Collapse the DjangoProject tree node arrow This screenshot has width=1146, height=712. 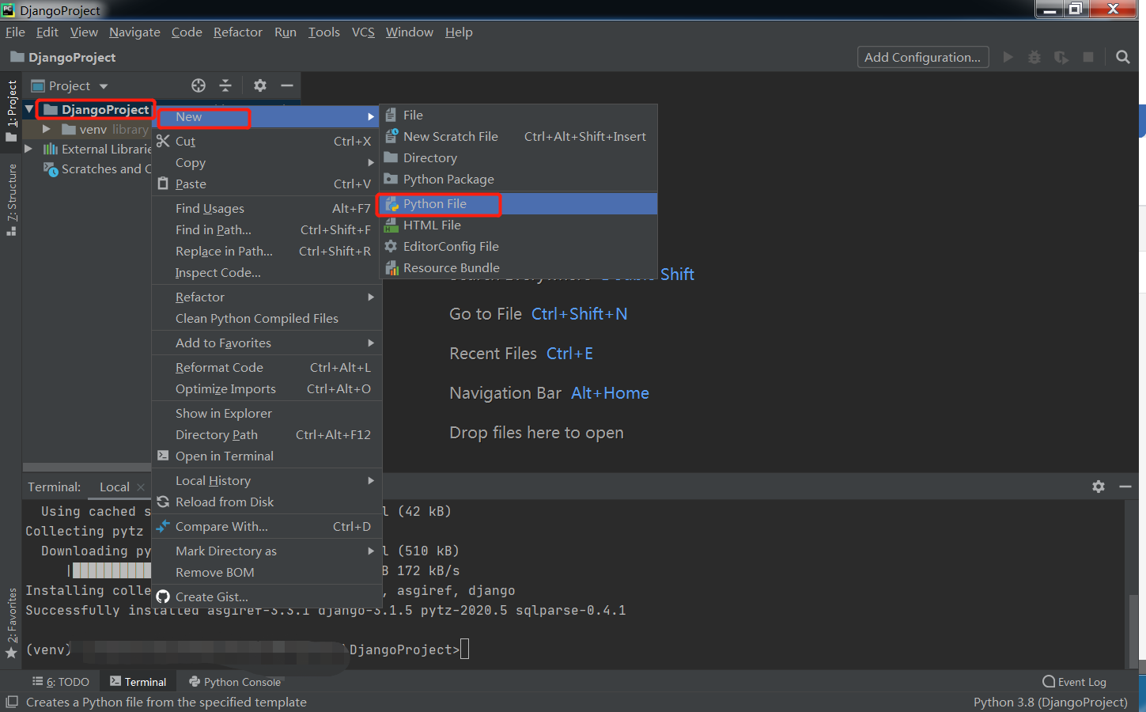[x=29, y=109]
